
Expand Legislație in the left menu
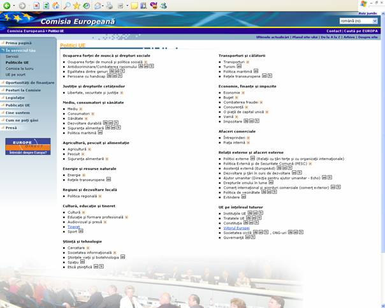[x=15, y=98]
